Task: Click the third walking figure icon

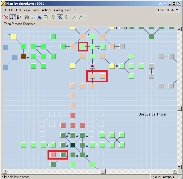Action: coord(66,17)
